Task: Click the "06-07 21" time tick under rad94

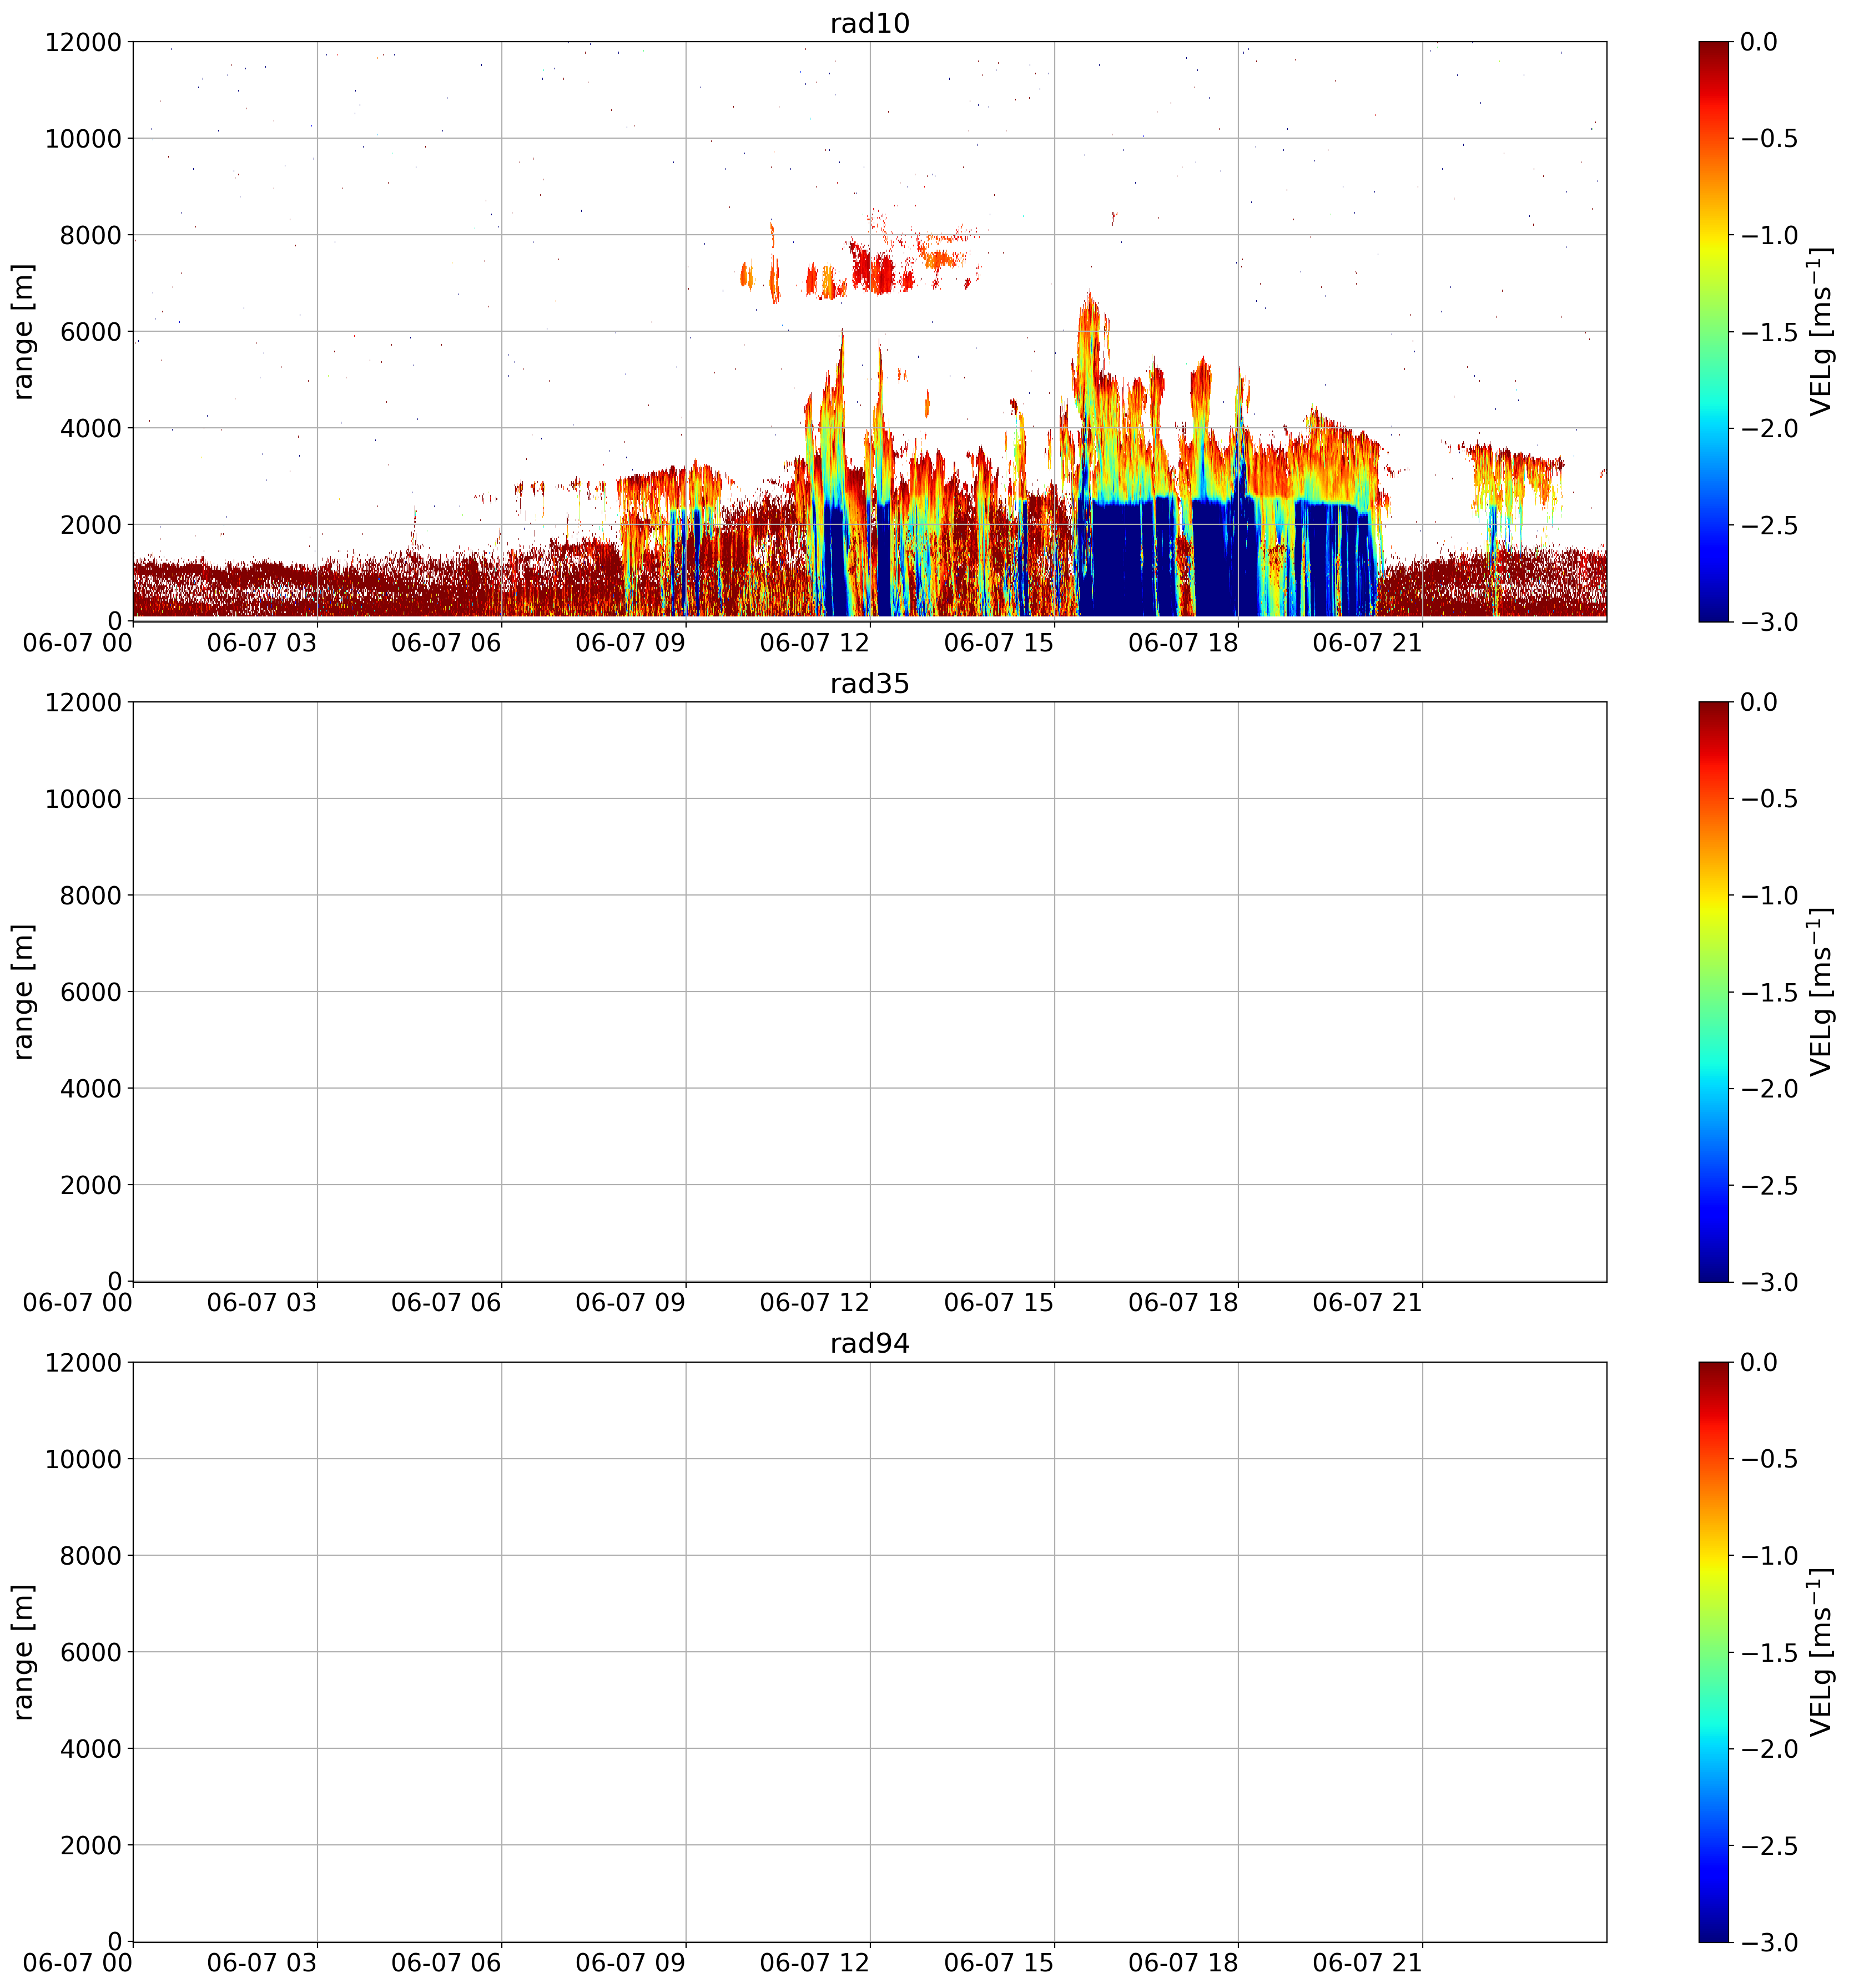Action: [1367, 1962]
